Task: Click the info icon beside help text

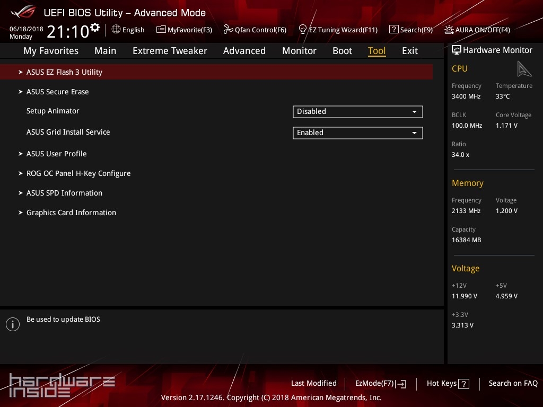Action: click(13, 324)
